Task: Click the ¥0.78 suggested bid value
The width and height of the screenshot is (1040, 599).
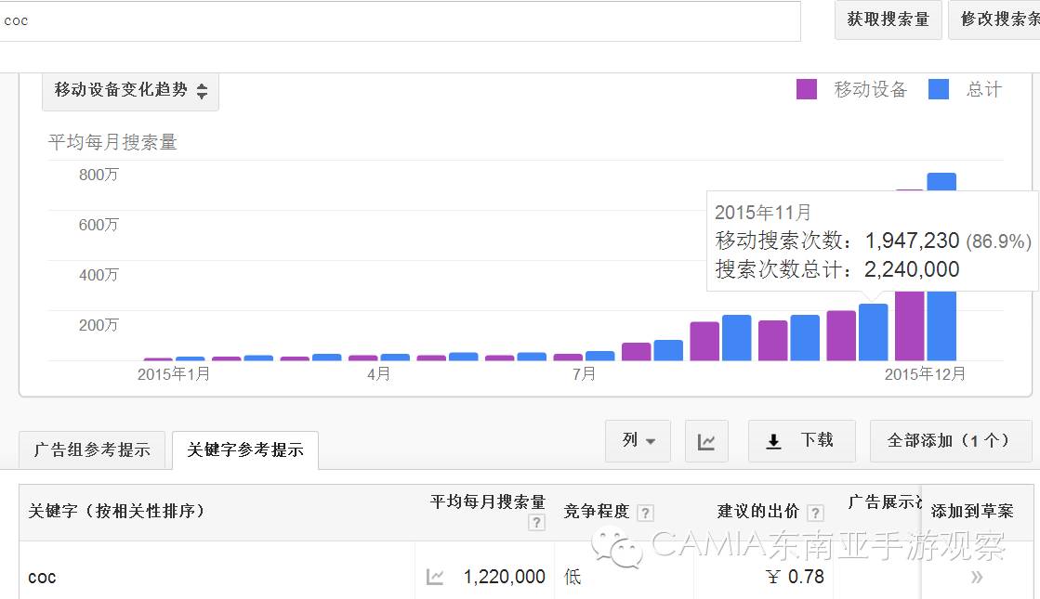Action: [x=796, y=577]
